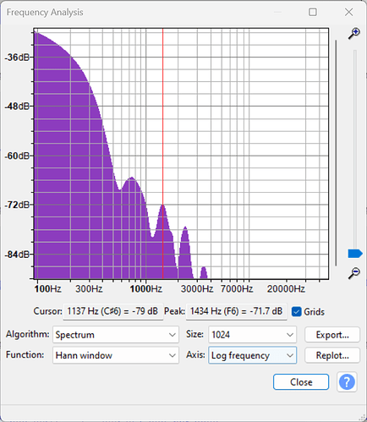Click the Export... button
Image resolution: width=367 pixels, height=422 pixels.
click(332, 335)
